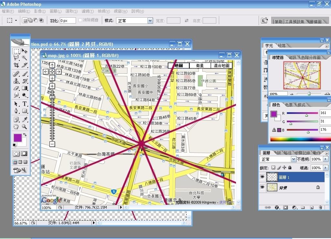Select the Polygonal Lasso tool

[x=16, y=58]
